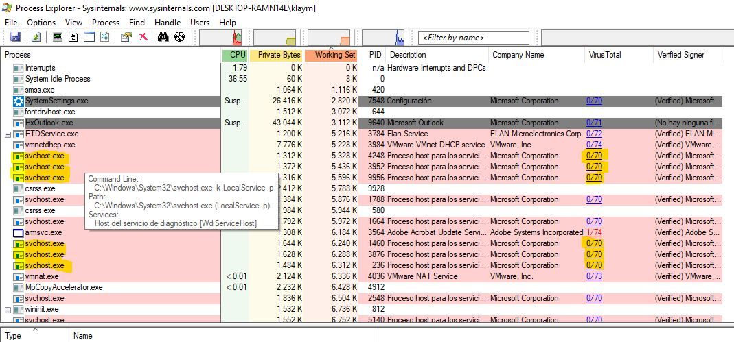This screenshot has height=342, width=734.
Task: Open VirusTotal 0/70 link for PID 4248
Action: tap(594, 156)
